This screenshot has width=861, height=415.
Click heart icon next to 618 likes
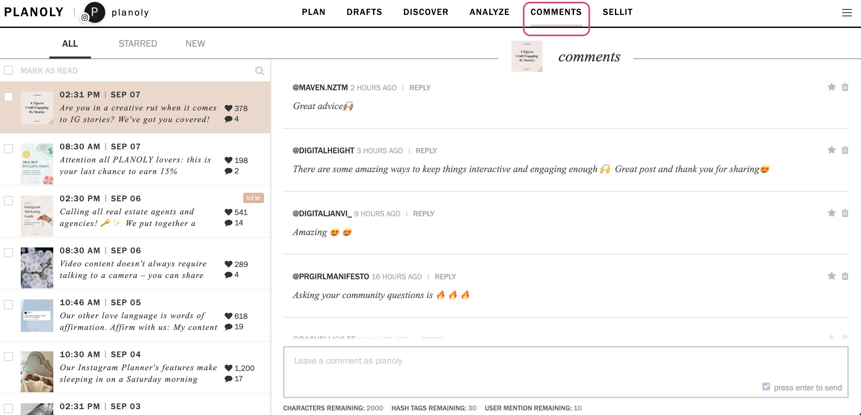pyautogui.click(x=229, y=316)
